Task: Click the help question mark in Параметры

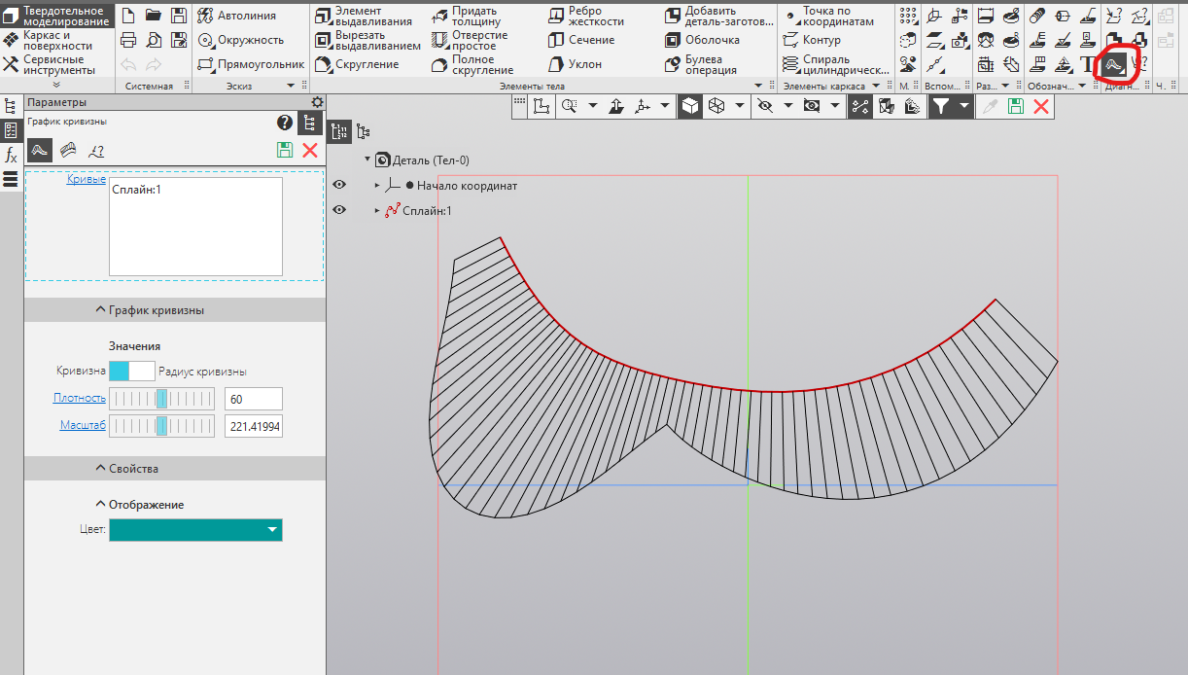Action: point(284,123)
